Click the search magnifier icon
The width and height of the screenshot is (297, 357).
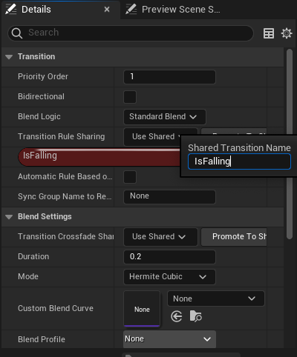(17, 33)
